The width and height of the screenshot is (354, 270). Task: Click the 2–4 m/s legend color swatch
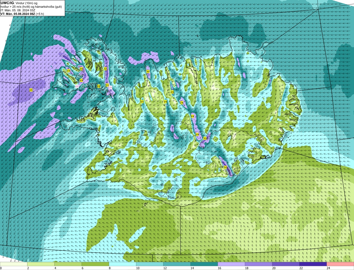tap(41, 264)
